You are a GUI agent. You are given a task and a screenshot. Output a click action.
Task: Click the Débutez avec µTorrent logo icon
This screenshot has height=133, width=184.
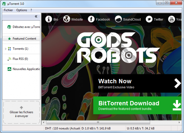(x=9, y=27)
